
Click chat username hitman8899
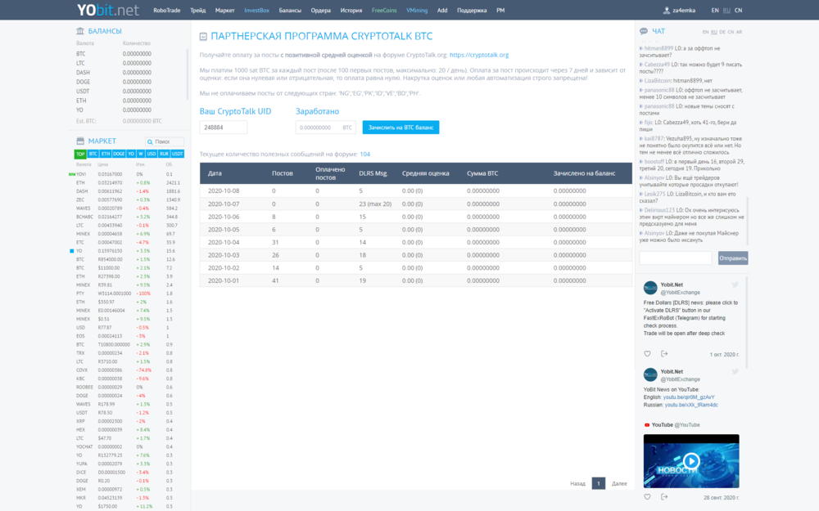pos(658,48)
